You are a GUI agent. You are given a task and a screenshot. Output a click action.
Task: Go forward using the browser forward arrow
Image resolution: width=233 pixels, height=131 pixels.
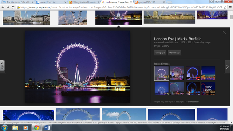8,7
